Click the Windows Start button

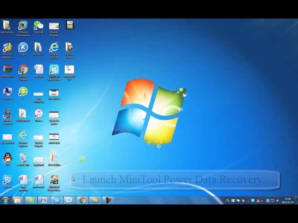pos(6,200)
